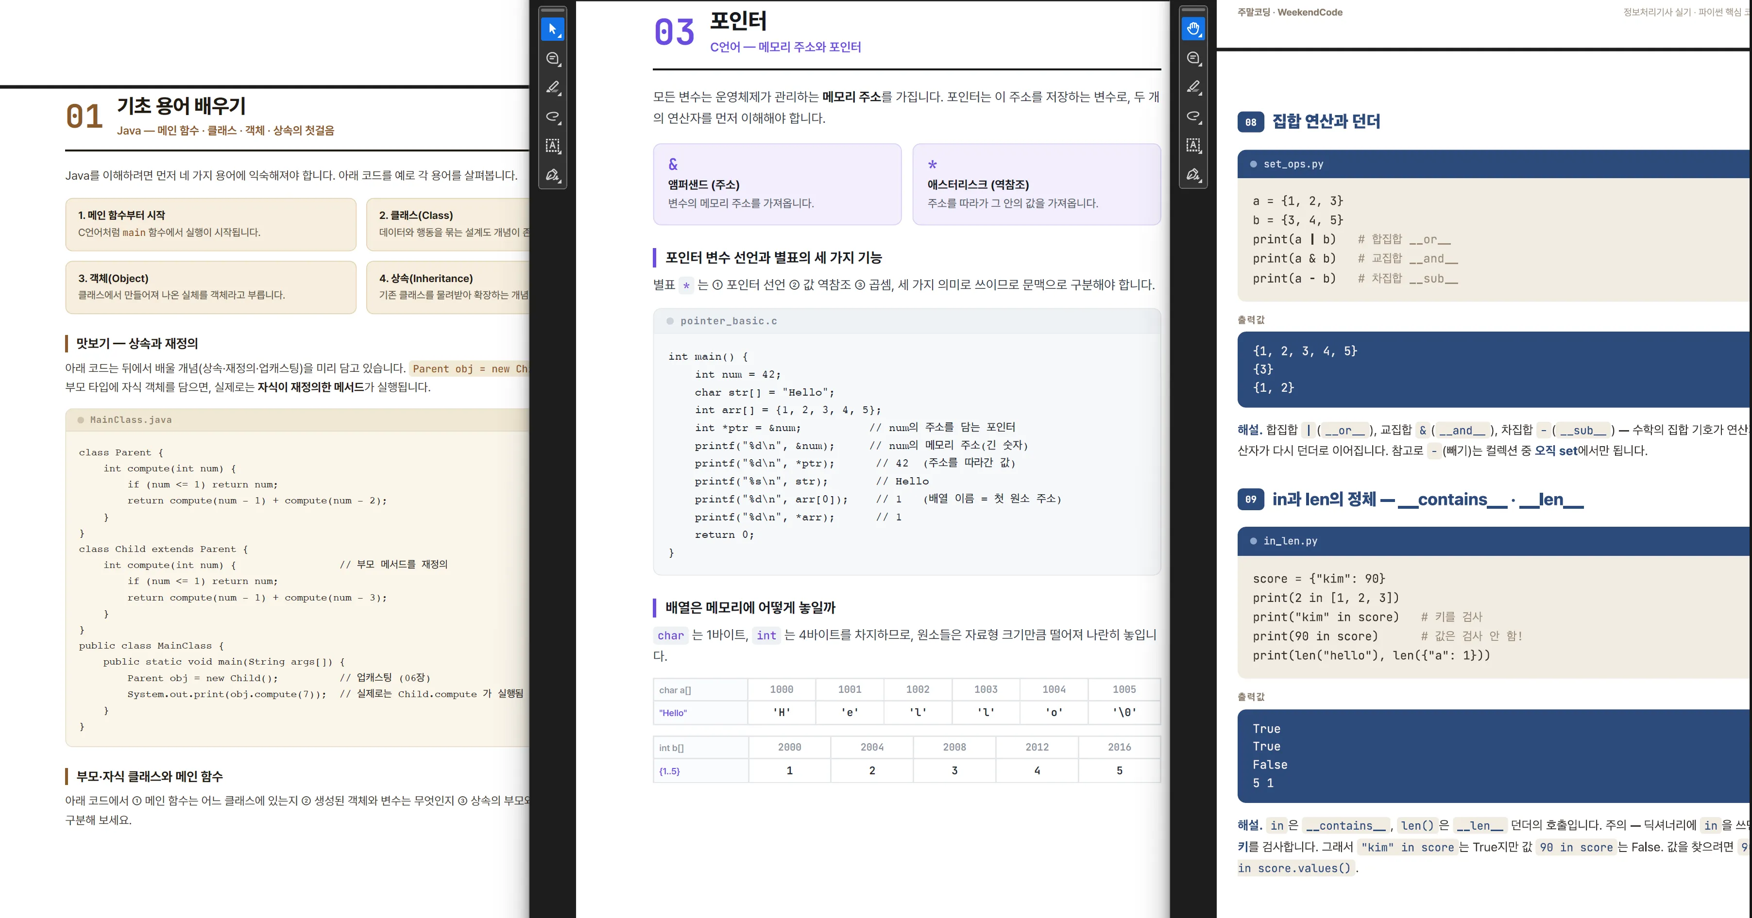Click the '"Hello"' row label cell
The width and height of the screenshot is (1752, 918).
(700, 713)
